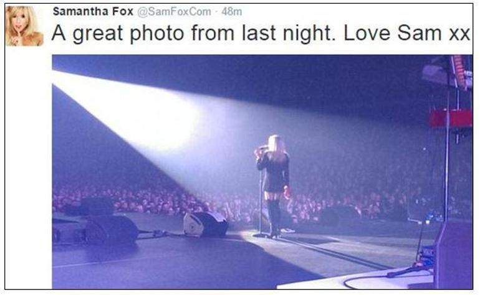
Task: Click the word 'photo' in the tweet
Action: tap(156, 34)
